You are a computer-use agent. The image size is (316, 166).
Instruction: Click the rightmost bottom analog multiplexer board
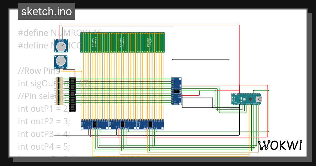click(151, 124)
